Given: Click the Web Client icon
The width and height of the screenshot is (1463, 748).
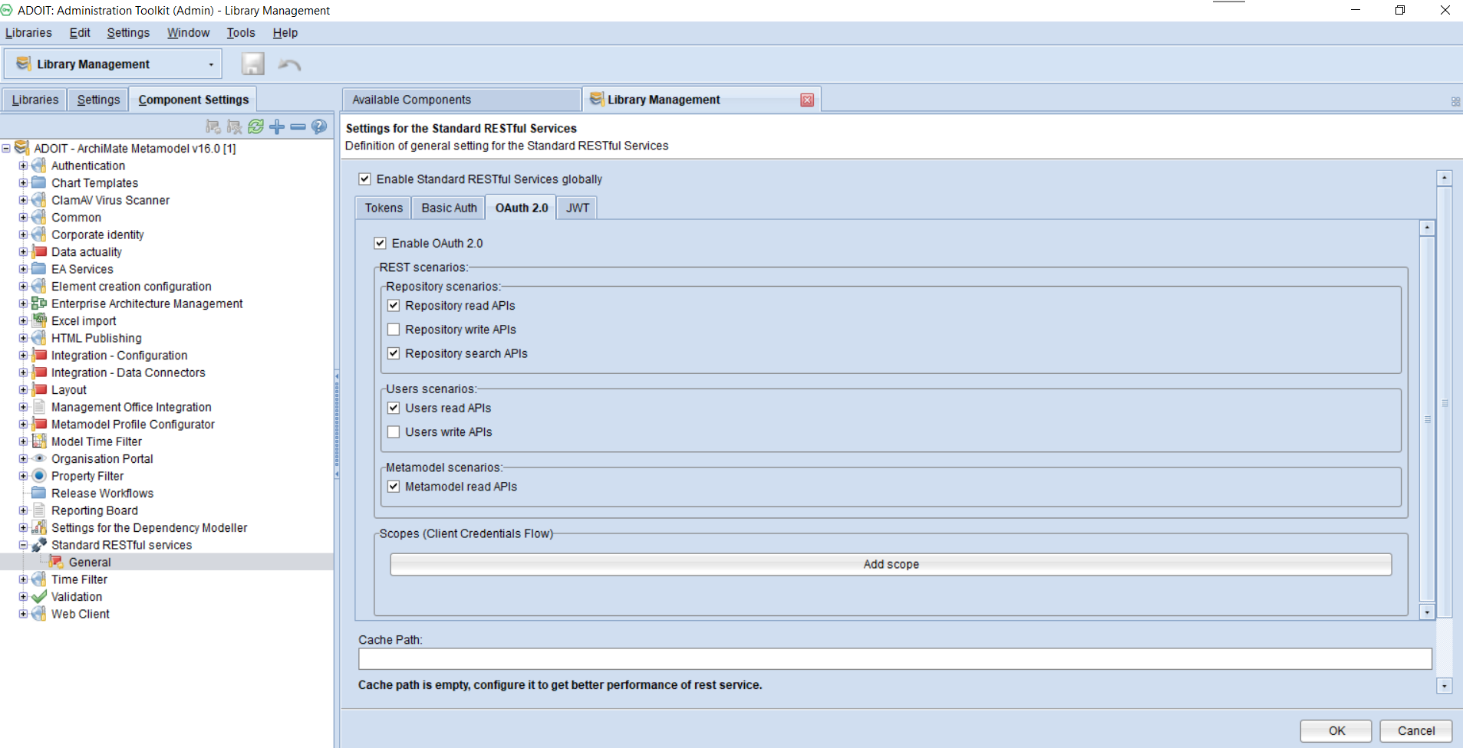Looking at the screenshot, I should coord(39,614).
